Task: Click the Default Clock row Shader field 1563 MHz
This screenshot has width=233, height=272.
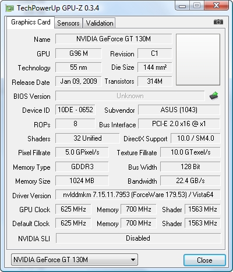Action: (203, 223)
